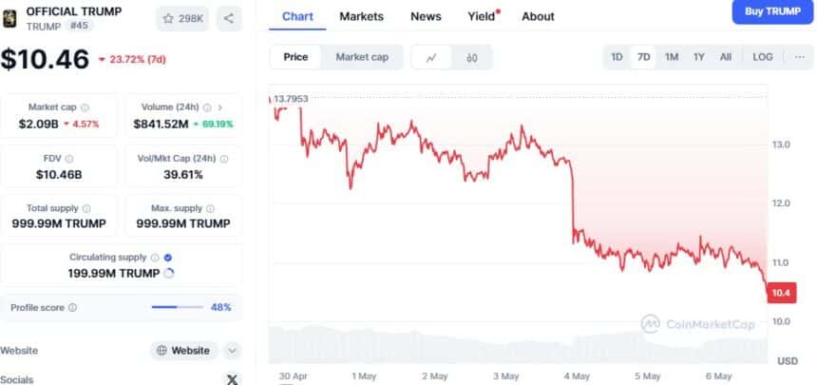Toggle chart to Market cap view

[362, 57]
